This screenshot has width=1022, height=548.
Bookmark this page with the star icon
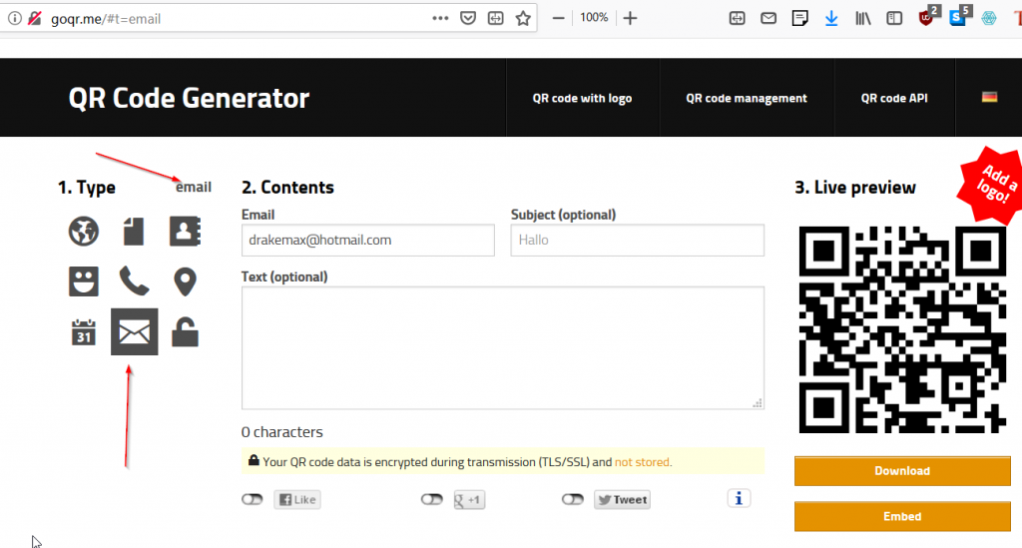point(522,18)
